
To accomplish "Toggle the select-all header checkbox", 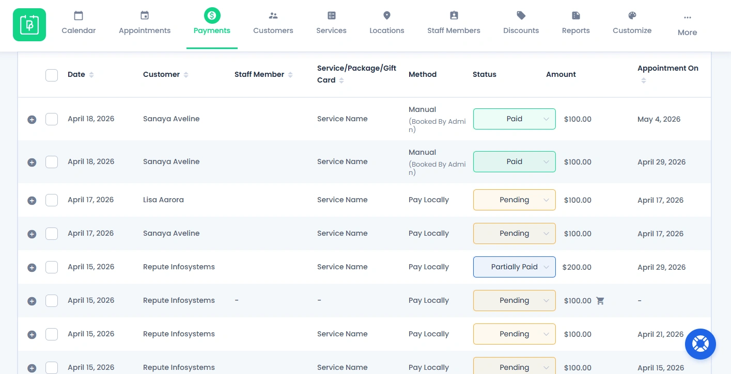I will pyautogui.click(x=52, y=75).
